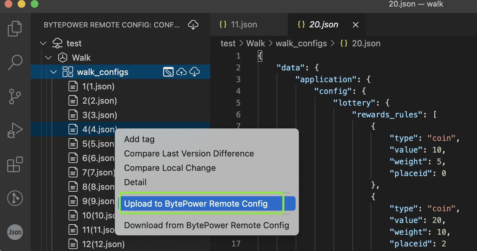Viewport: 477px width, 251px height.
Task: Collapse the test tree node
Action: tap(43, 43)
